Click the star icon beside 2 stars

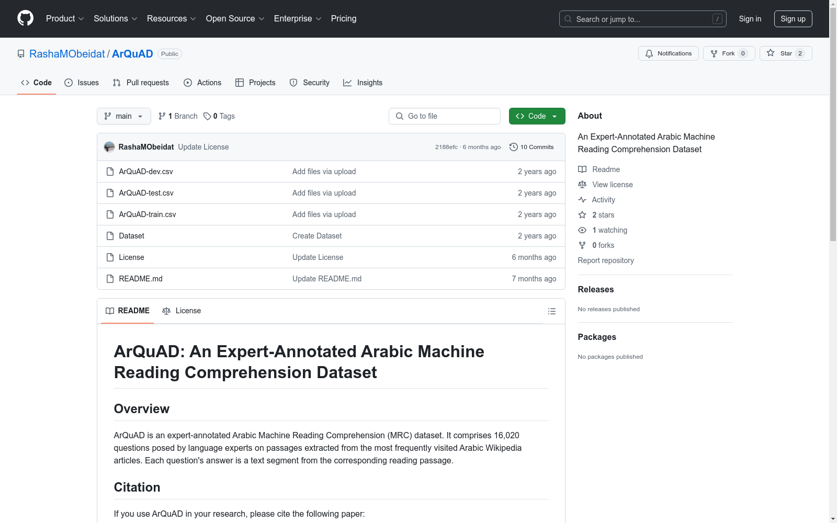click(x=582, y=215)
